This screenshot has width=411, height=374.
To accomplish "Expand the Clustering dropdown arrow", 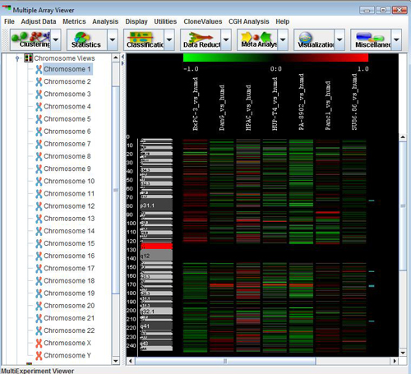I will [56, 39].
